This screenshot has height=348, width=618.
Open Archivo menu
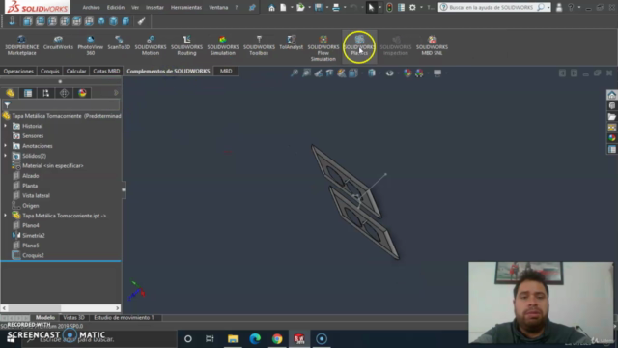[91, 7]
